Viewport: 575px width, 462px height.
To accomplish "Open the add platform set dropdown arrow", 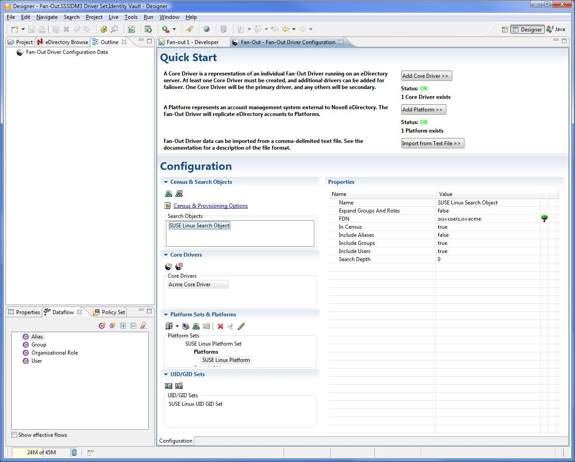I will pos(177,326).
